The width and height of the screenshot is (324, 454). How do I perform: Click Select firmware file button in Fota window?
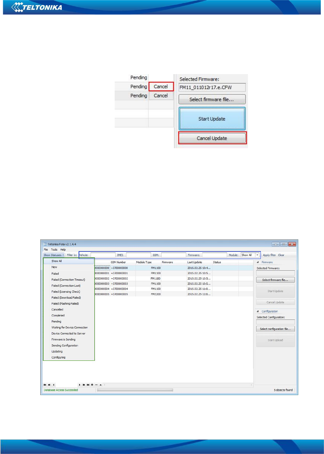[x=275, y=280]
